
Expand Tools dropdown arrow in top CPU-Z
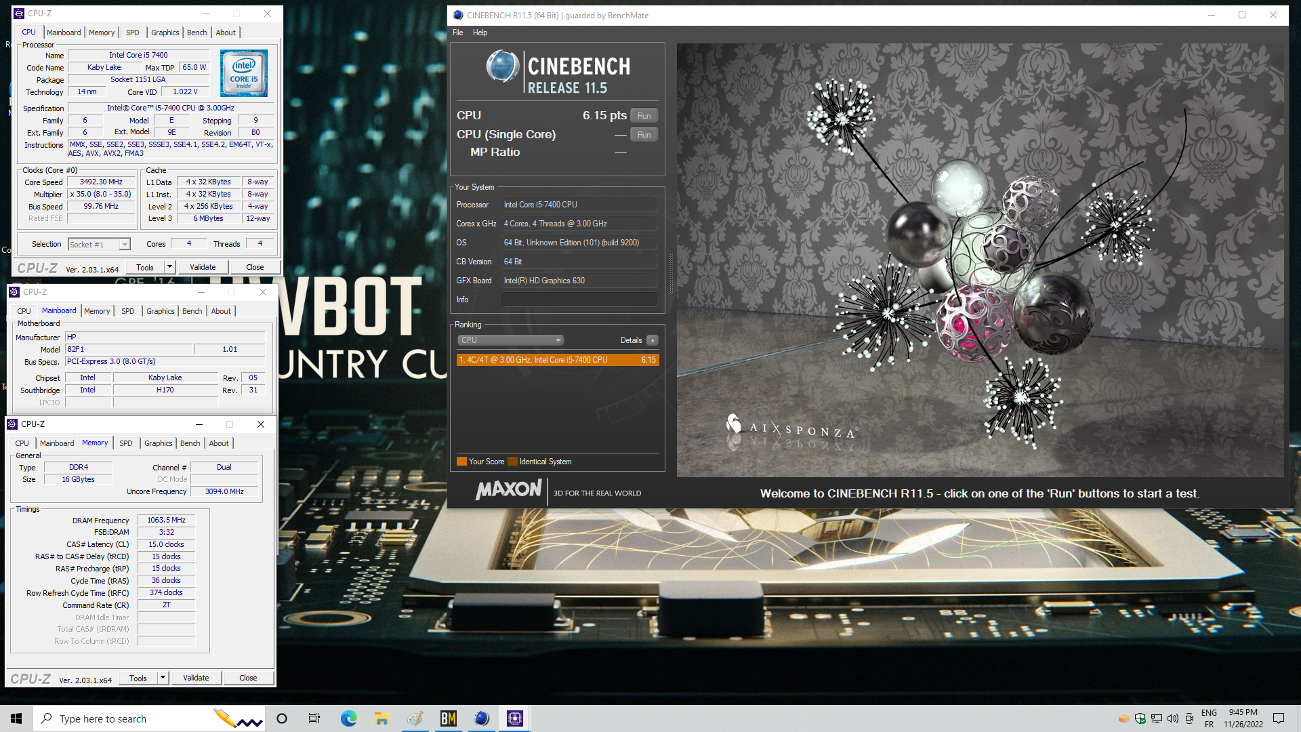coord(170,267)
